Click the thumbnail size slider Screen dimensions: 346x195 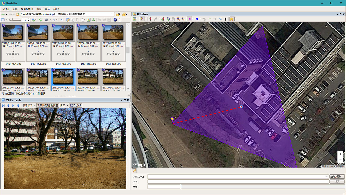pos(15,20)
